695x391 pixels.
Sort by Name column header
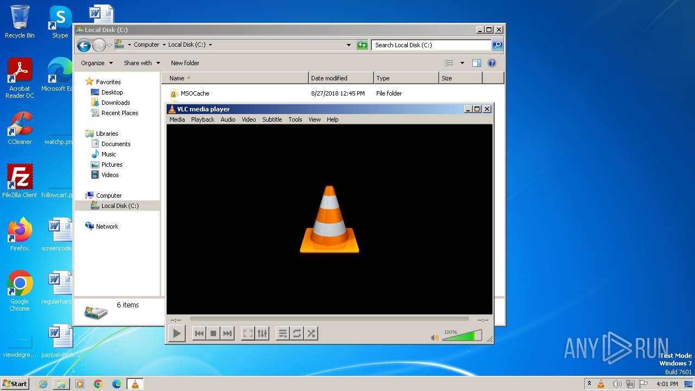click(x=235, y=78)
